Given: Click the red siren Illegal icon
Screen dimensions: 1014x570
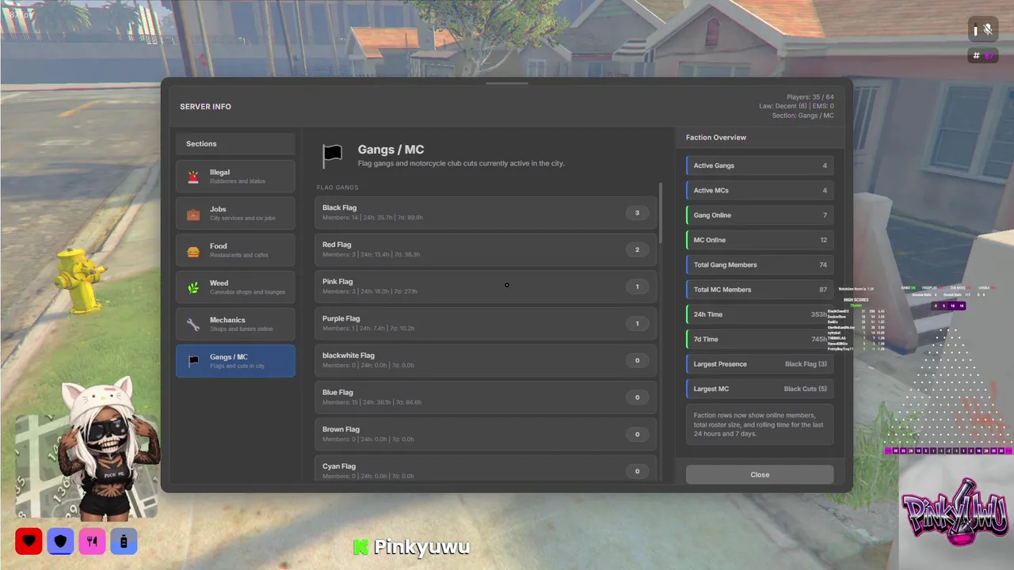Looking at the screenshot, I should [x=193, y=177].
